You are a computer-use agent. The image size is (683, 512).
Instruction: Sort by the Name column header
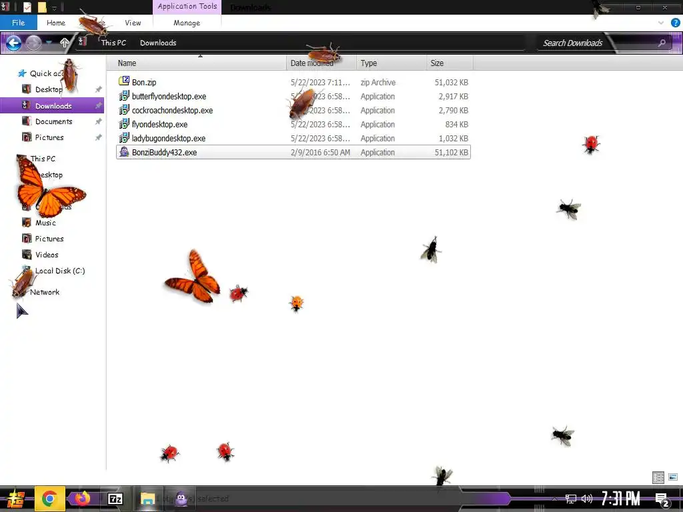(x=196, y=63)
